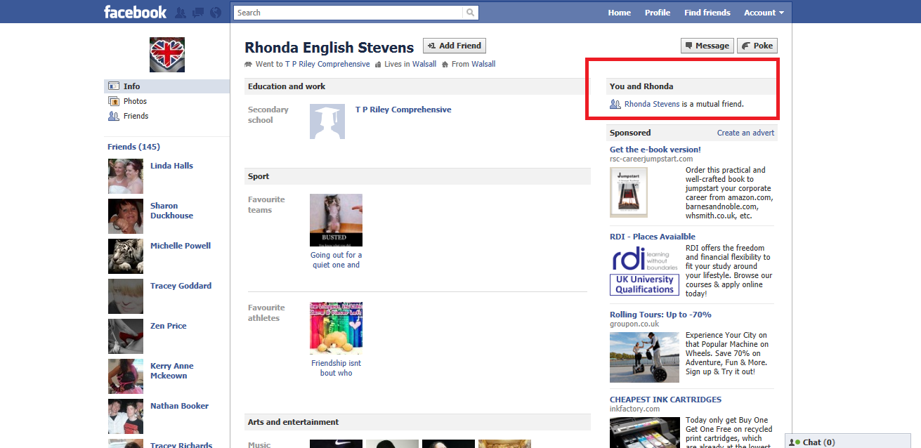
Task: Go to Home in the top bar
Action: coord(620,13)
